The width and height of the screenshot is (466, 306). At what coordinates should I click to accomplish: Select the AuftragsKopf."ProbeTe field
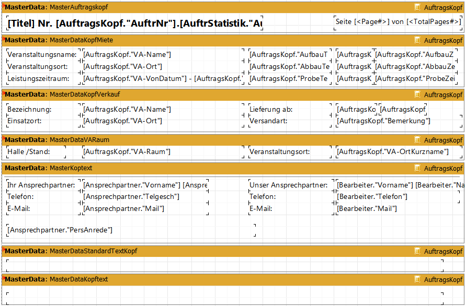click(x=290, y=79)
